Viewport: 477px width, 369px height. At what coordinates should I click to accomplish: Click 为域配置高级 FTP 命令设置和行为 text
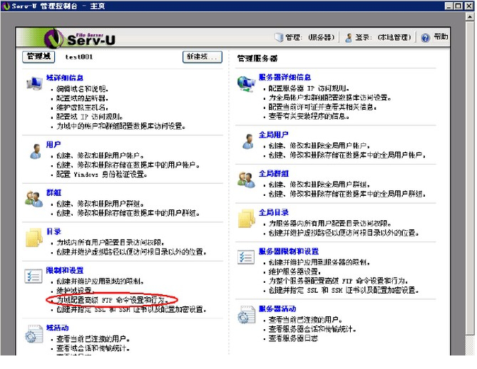point(112,300)
